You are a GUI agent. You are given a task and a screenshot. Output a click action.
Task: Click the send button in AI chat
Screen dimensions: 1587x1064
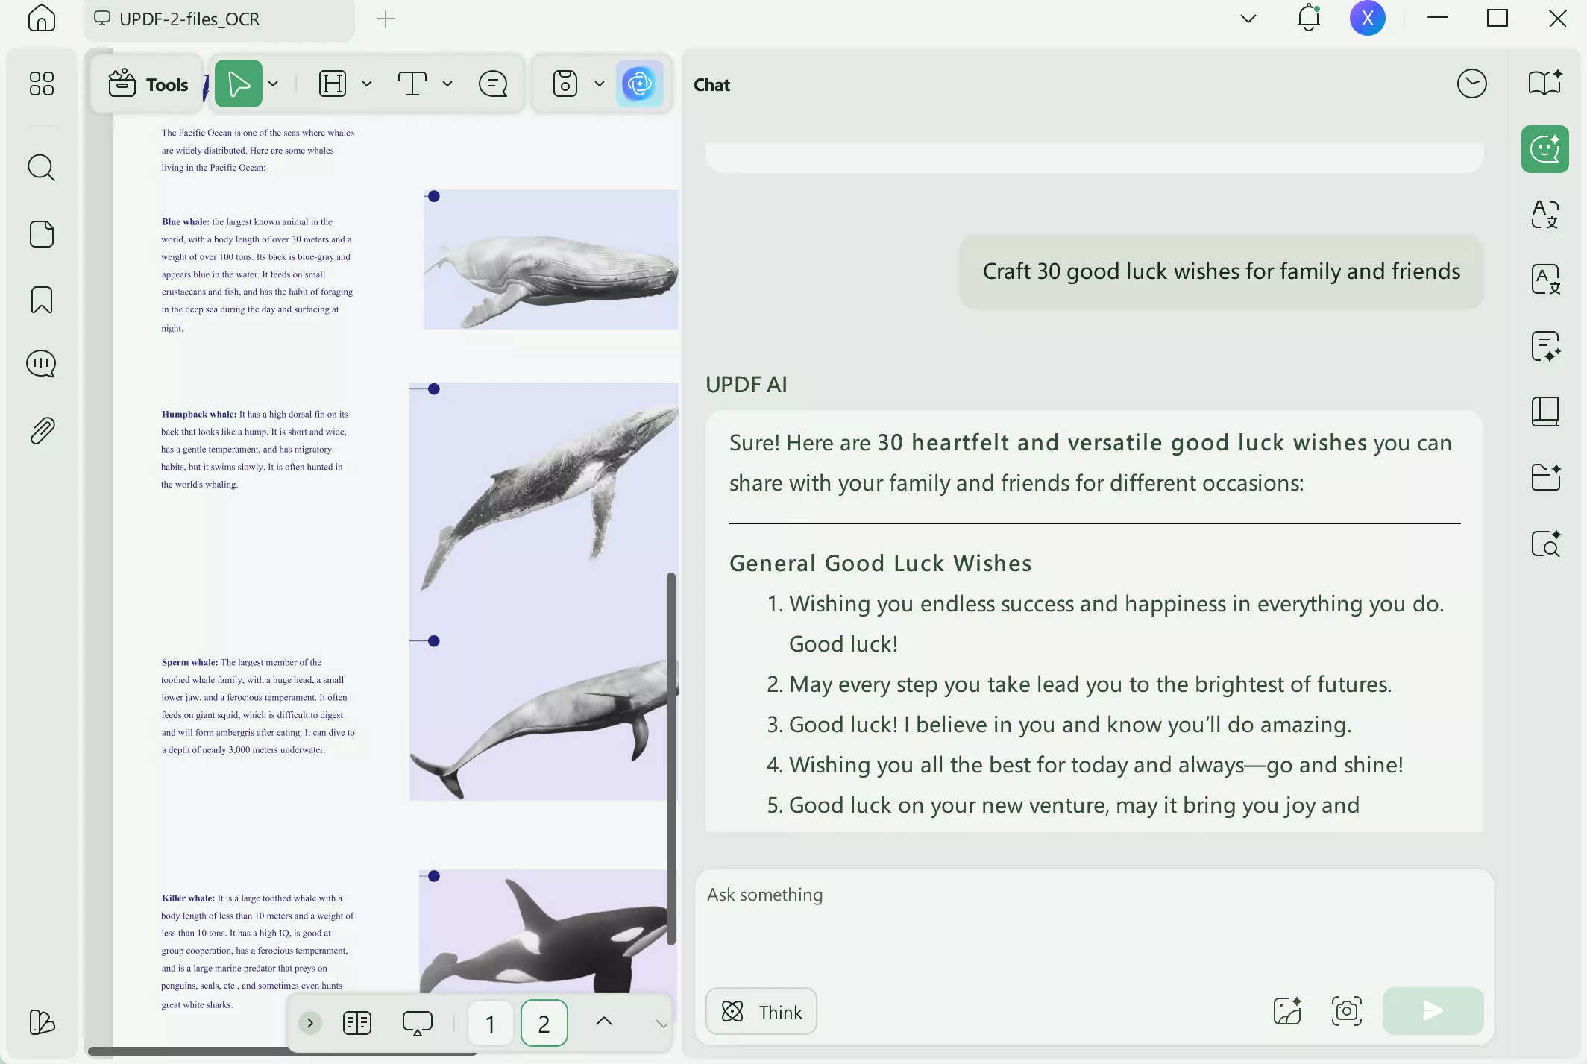(1431, 1011)
